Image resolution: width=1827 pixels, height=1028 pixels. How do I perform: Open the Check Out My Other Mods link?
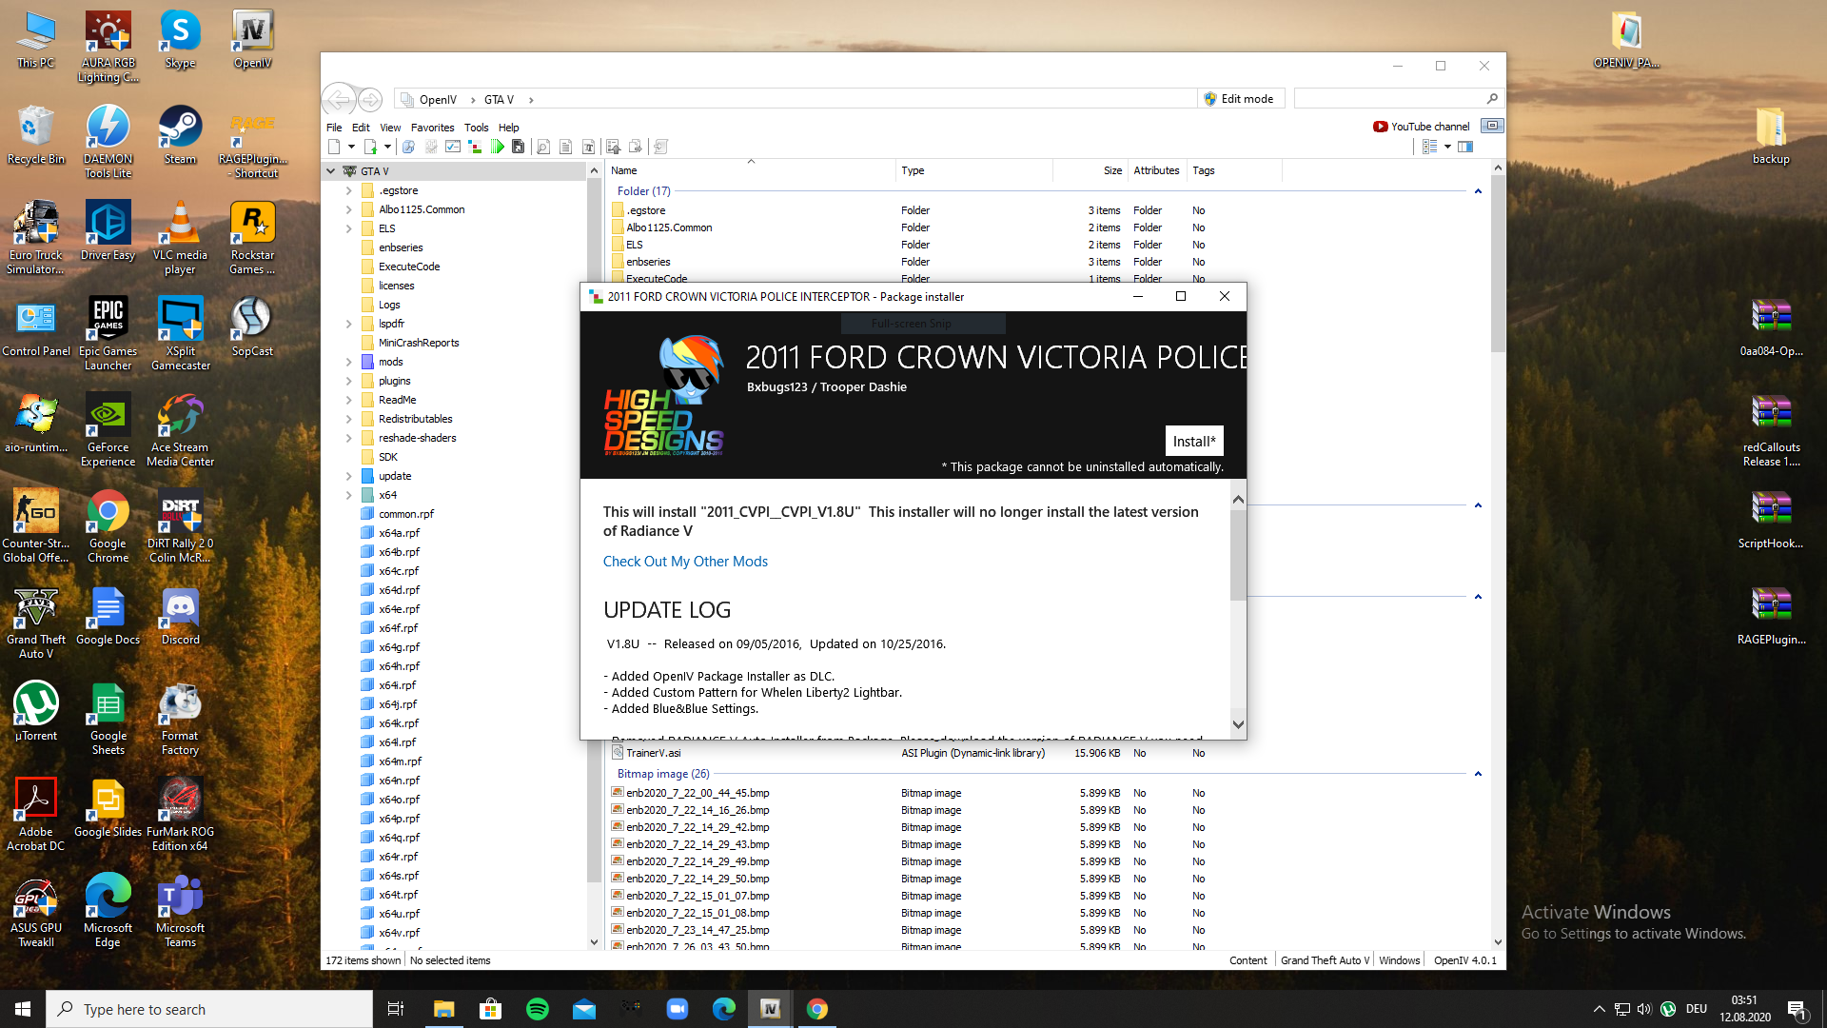685,562
